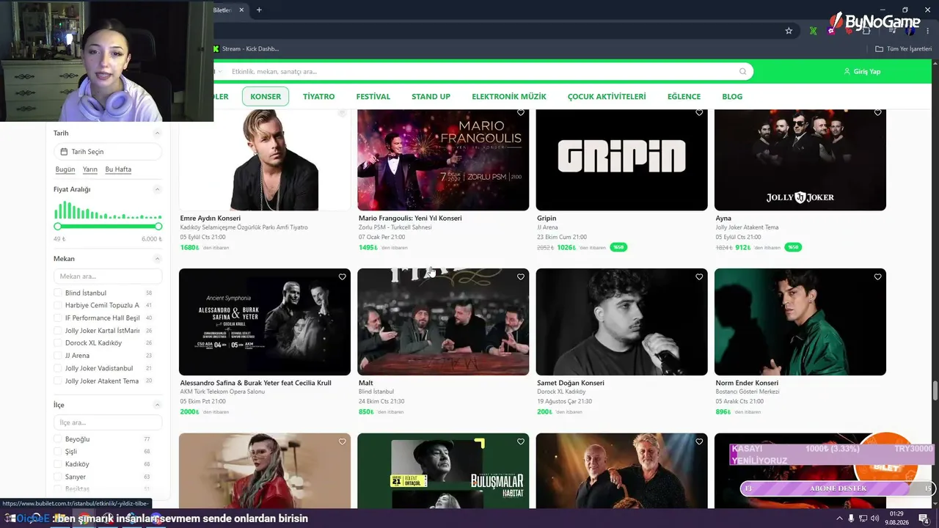939x528 pixels.
Task: Like the Alessandro Safina & Burak Yeter event
Action: point(342,277)
